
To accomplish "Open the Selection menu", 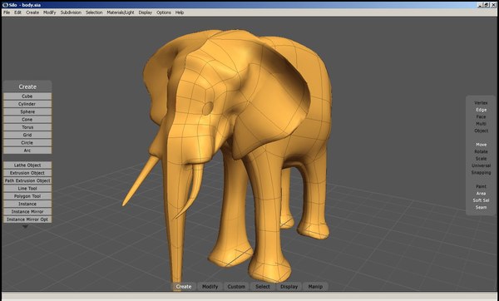I will point(94,12).
